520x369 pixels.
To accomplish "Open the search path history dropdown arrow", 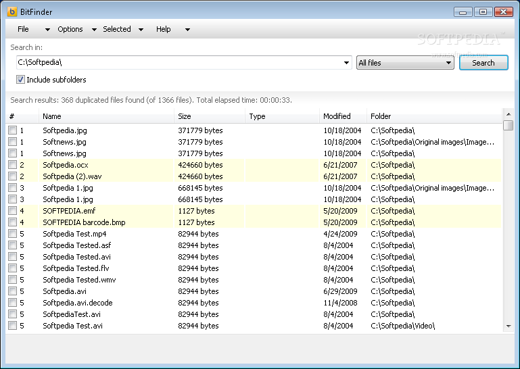I will 346,63.
